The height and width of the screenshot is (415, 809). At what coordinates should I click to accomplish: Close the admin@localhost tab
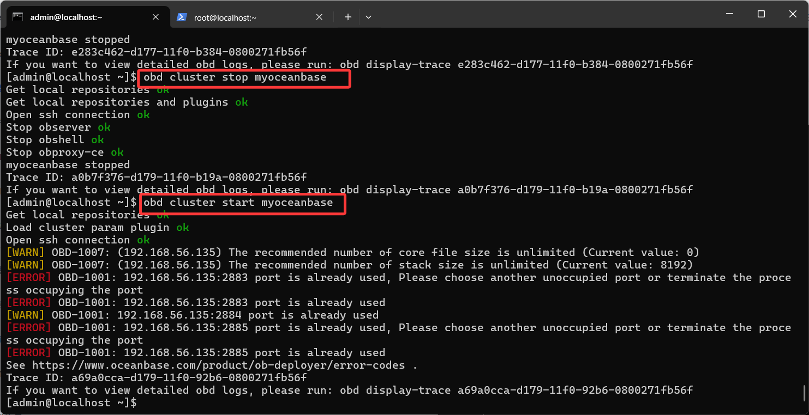[x=155, y=17]
